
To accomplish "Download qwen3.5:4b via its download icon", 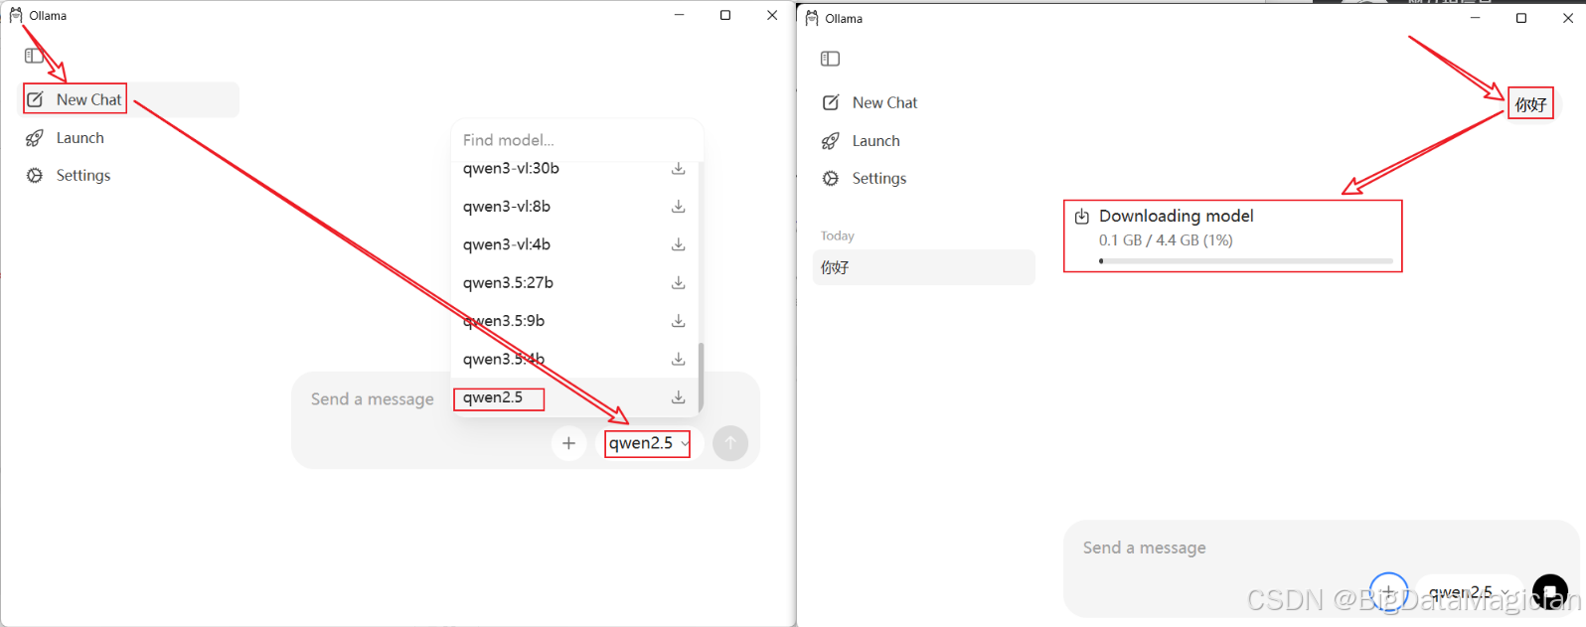I will 679,359.
